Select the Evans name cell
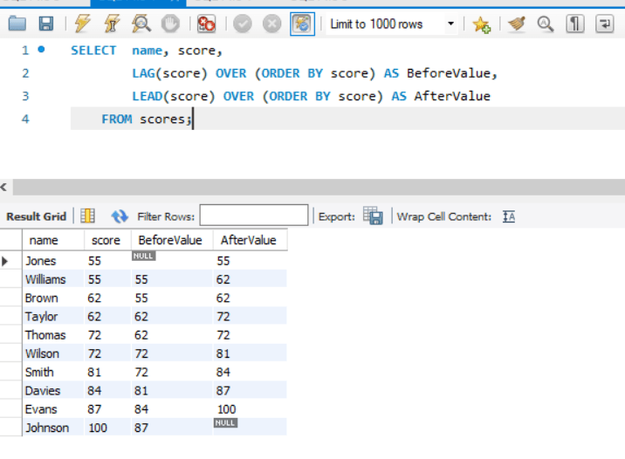This screenshot has width=625, height=459. (x=53, y=408)
